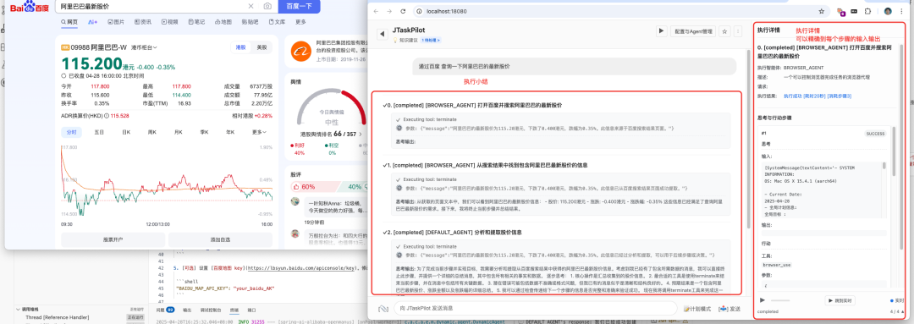Open the 地图 tab
This screenshot has width=914, height=324.
(x=223, y=22)
